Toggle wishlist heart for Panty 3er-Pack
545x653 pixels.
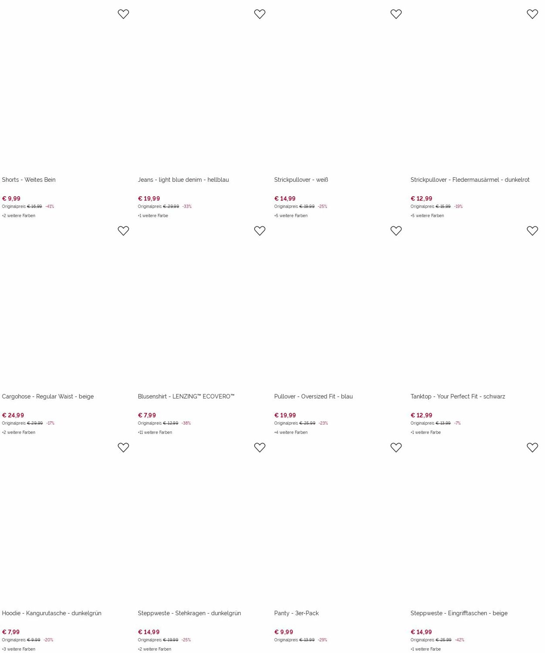[396, 447]
